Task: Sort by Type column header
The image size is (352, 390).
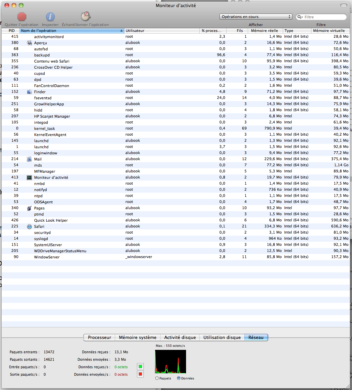Action: pyautogui.click(x=297, y=31)
